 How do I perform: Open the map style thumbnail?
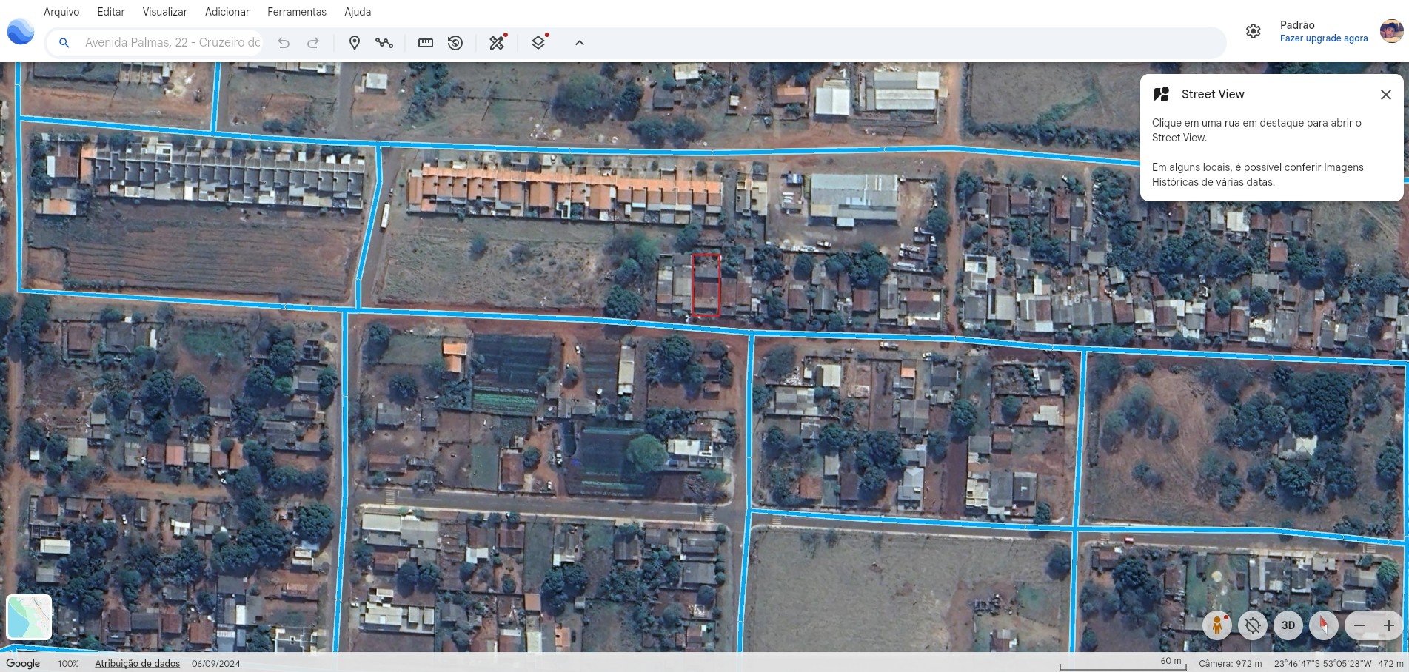[x=29, y=617]
